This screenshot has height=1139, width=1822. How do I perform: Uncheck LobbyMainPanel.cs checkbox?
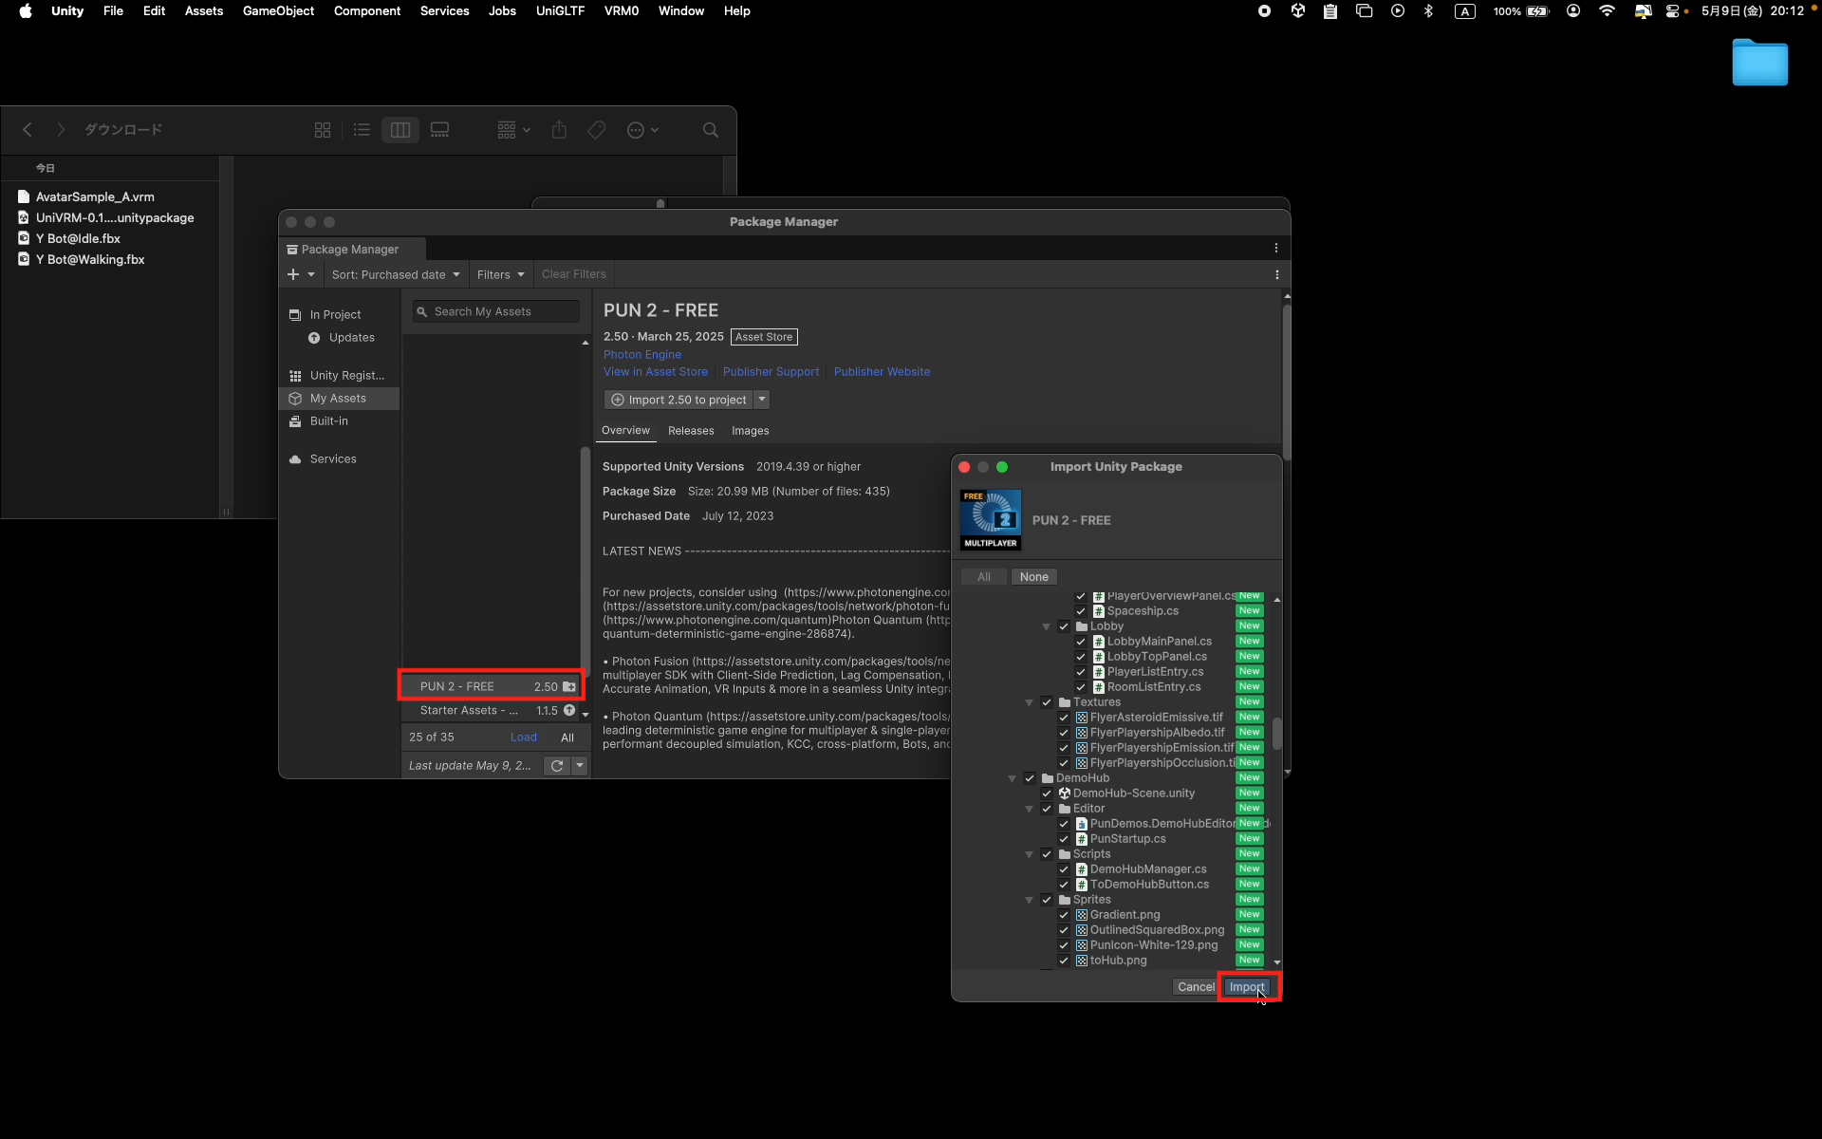(x=1081, y=642)
